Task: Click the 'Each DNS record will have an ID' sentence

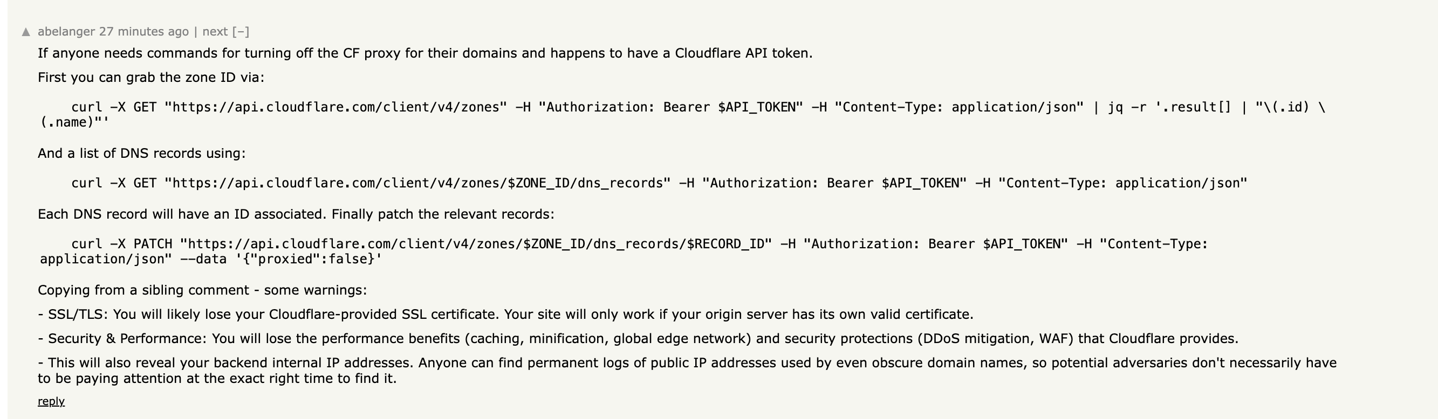Action: coord(296,214)
